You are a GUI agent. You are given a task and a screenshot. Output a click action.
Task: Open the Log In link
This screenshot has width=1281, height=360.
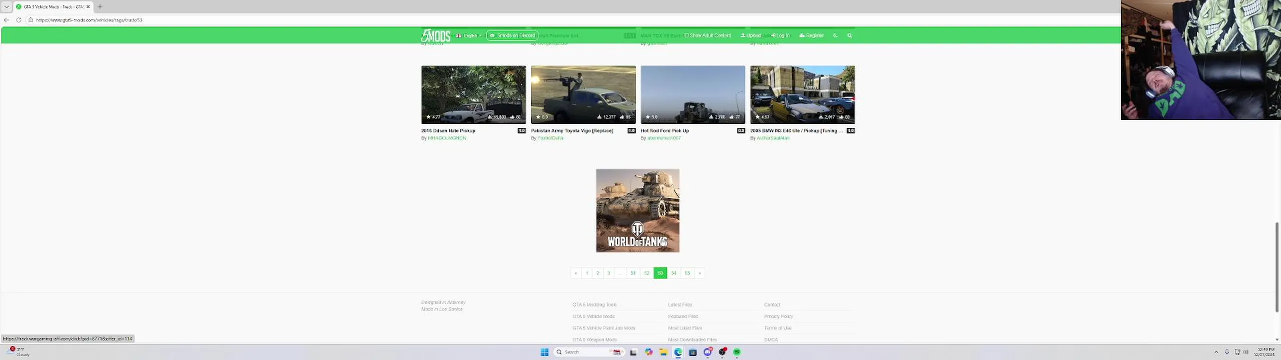781,35
